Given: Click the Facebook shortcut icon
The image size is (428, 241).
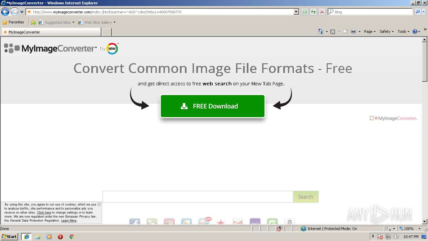Looking at the screenshot, I should [x=135, y=222].
